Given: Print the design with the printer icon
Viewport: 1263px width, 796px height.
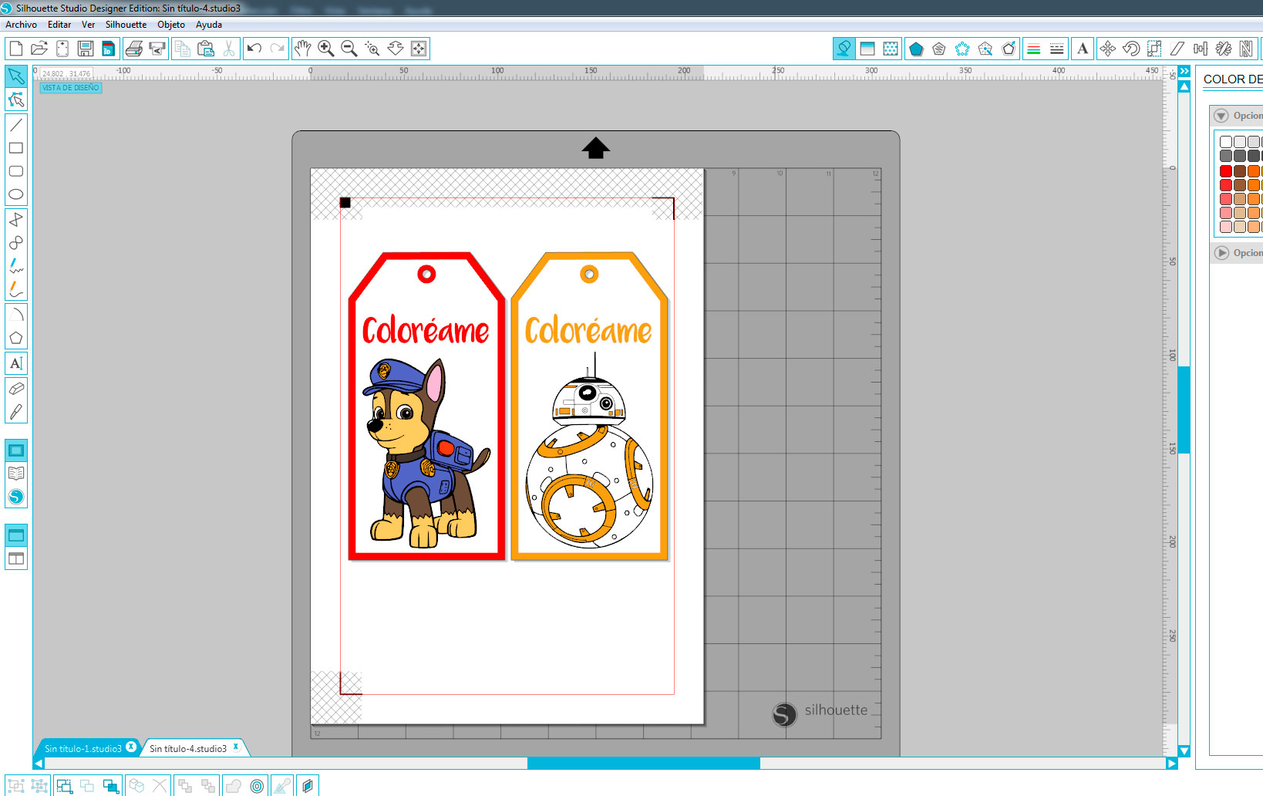Looking at the screenshot, I should [134, 49].
